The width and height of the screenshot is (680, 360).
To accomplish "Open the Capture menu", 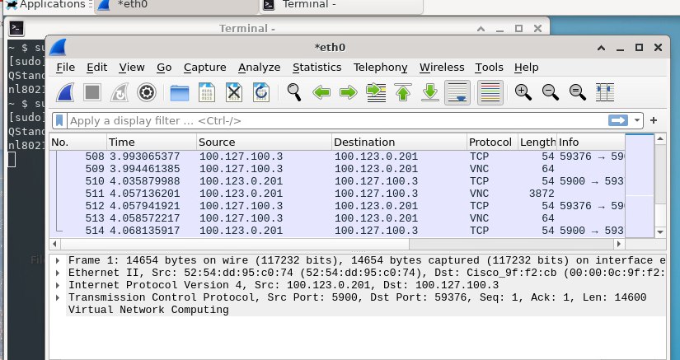I will (x=204, y=68).
